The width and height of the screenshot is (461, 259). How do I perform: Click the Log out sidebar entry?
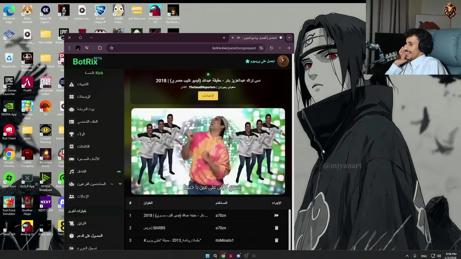94,248
